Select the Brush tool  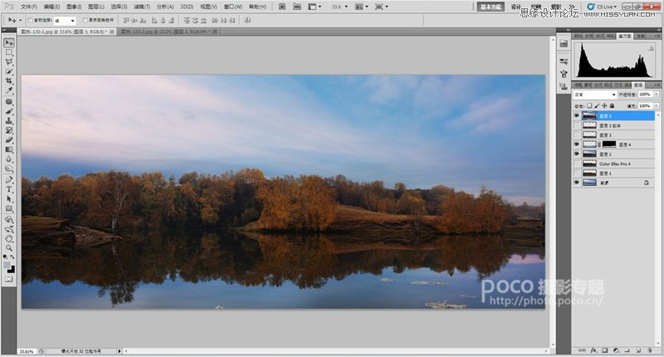point(9,111)
